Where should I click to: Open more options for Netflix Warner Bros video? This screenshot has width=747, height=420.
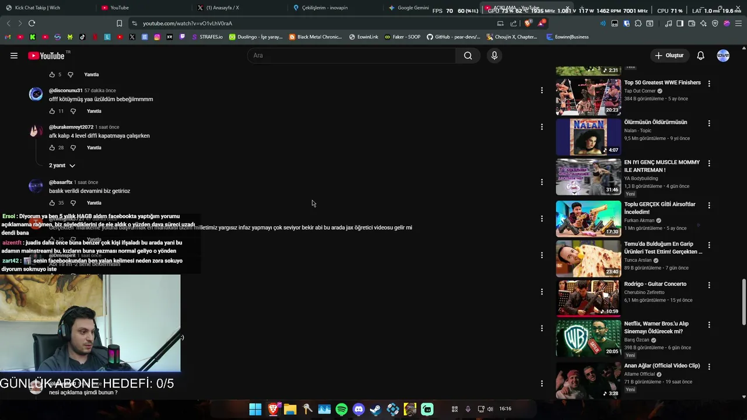709,325
